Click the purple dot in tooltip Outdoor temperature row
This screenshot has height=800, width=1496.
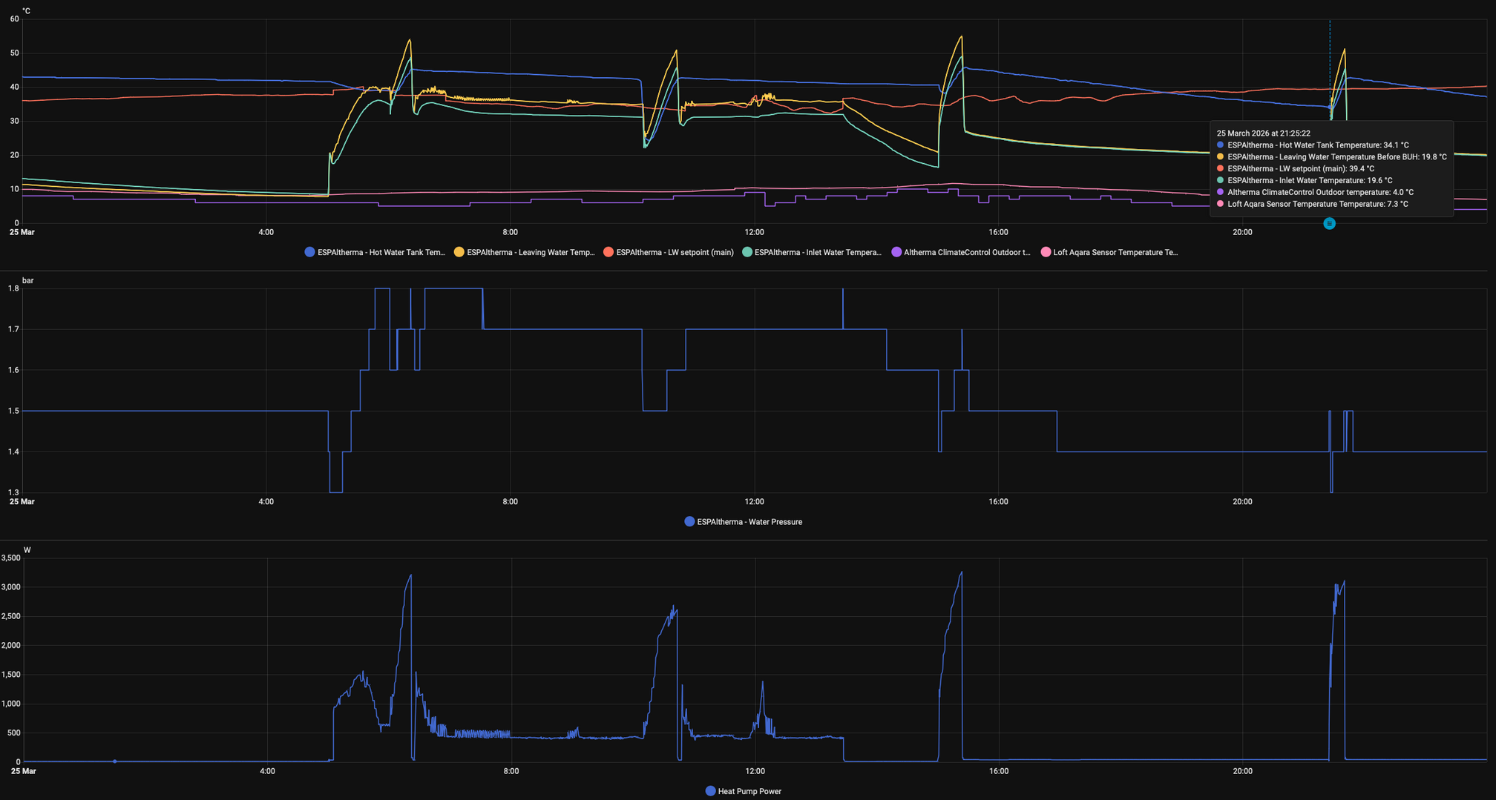coord(1221,192)
